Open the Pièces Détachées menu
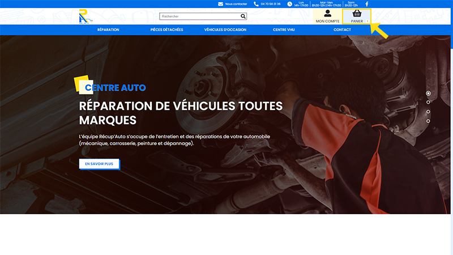 click(x=166, y=30)
